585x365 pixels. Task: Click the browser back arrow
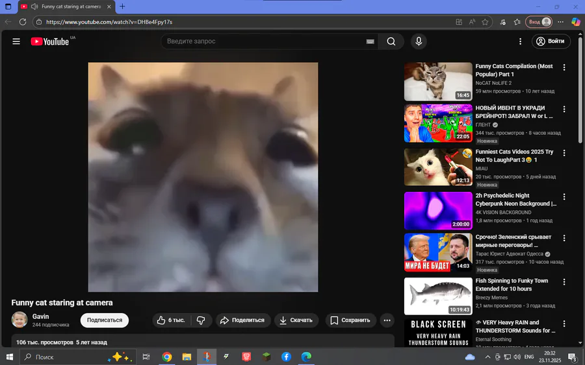8,22
